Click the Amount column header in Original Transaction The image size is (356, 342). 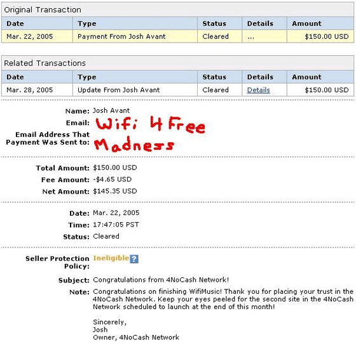tap(306, 23)
